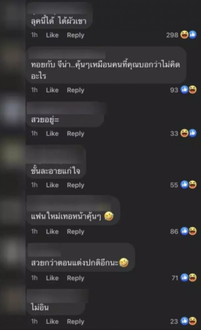The image size is (201, 330).
Task: Like the comment ลุคนี้ได้ ได้ผัวเขา
Action: coord(52,35)
